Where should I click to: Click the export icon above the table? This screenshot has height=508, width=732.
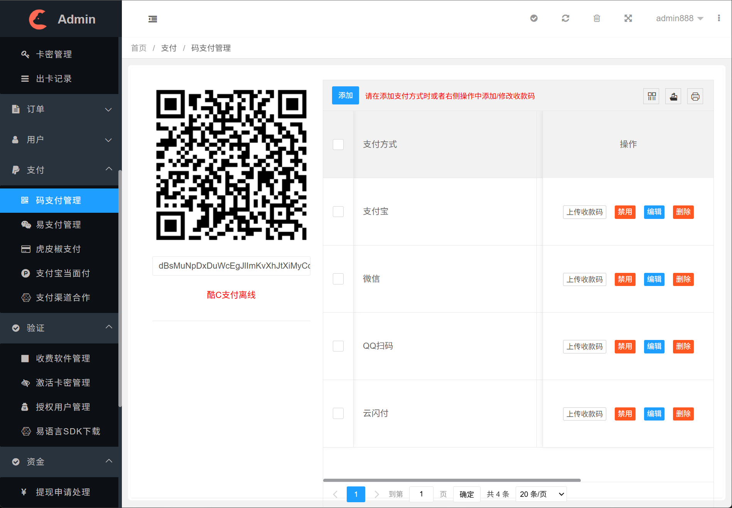(673, 96)
